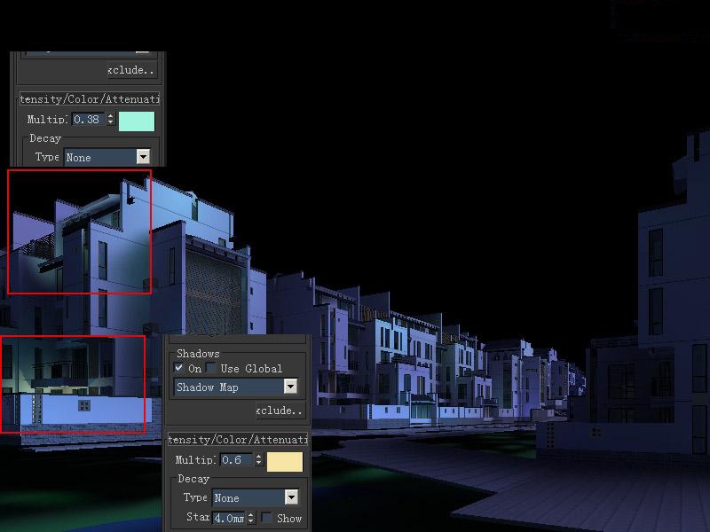The image size is (710, 532).
Task: Enable Use Global shadow settings checkbox
Action: click(210, 368)
